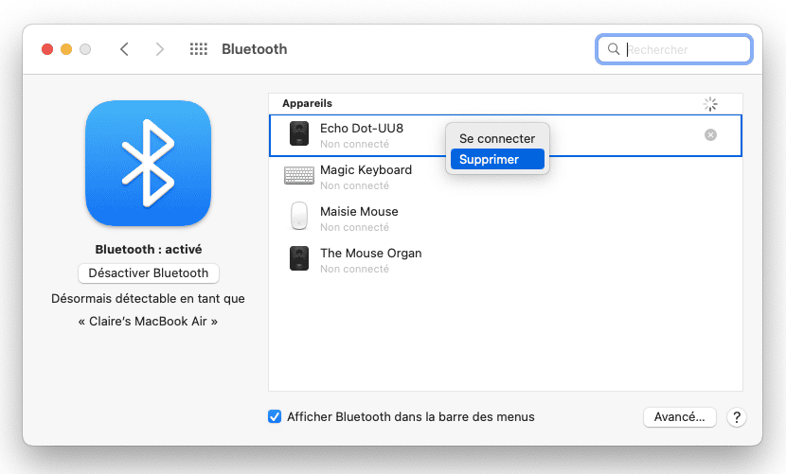Image resolution: width=786 pixels, height=474 pixels.
Task: Choose Supprimer from the context menu
Action: (497, 159)
